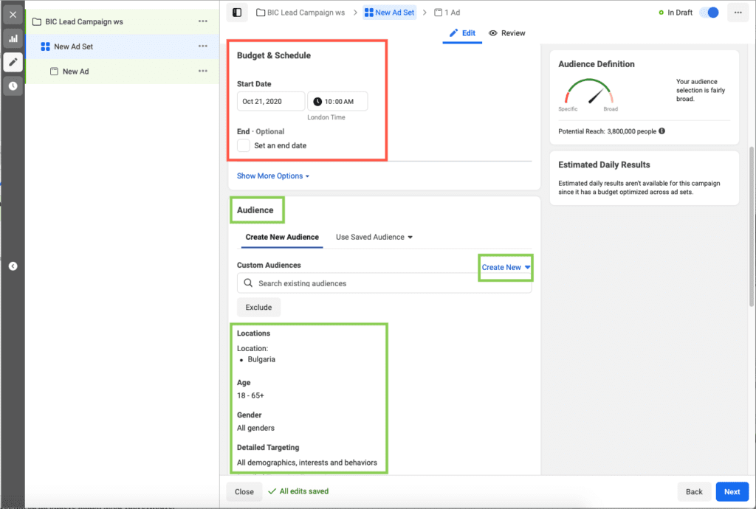The width and height of the screenshot is (756, 509).
Task: Select the Create New Audience tab
Action: pos(282,238)
